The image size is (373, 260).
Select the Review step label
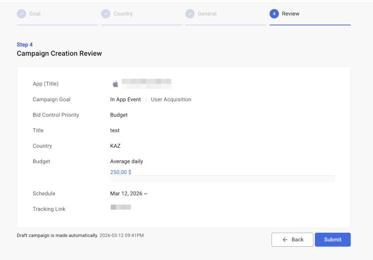coord(290,14)
